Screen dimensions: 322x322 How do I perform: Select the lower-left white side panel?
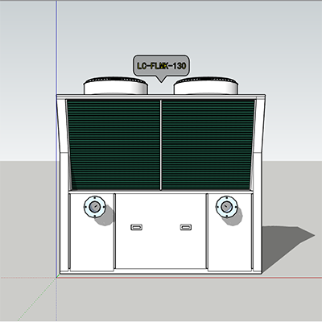92,232
